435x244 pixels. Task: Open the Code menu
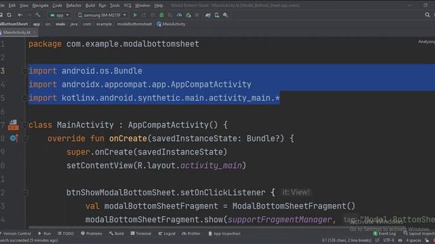click(57, 5)
